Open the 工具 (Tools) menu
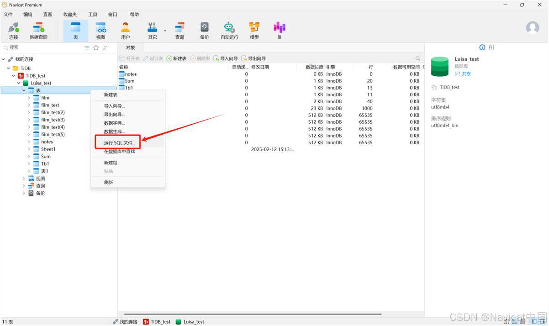This screenshot has height=326, width=549. [93, 15]
